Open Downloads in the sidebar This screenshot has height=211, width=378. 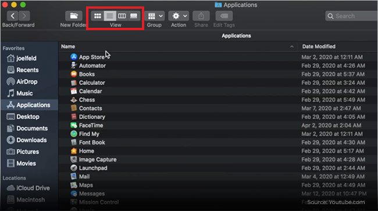[x=27, y=140]
